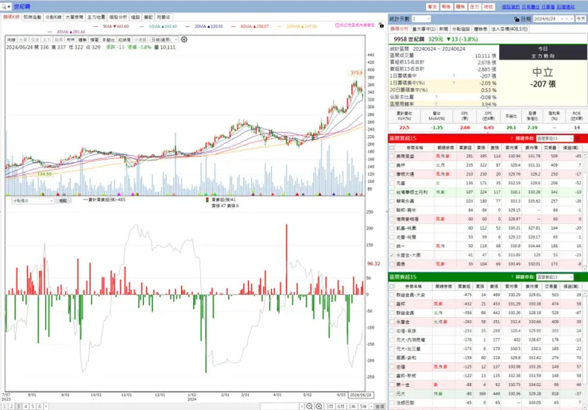Click the help icon beside 1日籌碼集中
Image resolution: width=588 pixels, height=410 pixels.
click(454, 75)
